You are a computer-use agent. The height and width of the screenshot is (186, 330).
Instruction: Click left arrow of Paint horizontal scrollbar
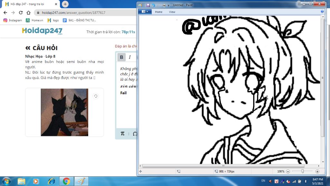click(x=141, y=166)
